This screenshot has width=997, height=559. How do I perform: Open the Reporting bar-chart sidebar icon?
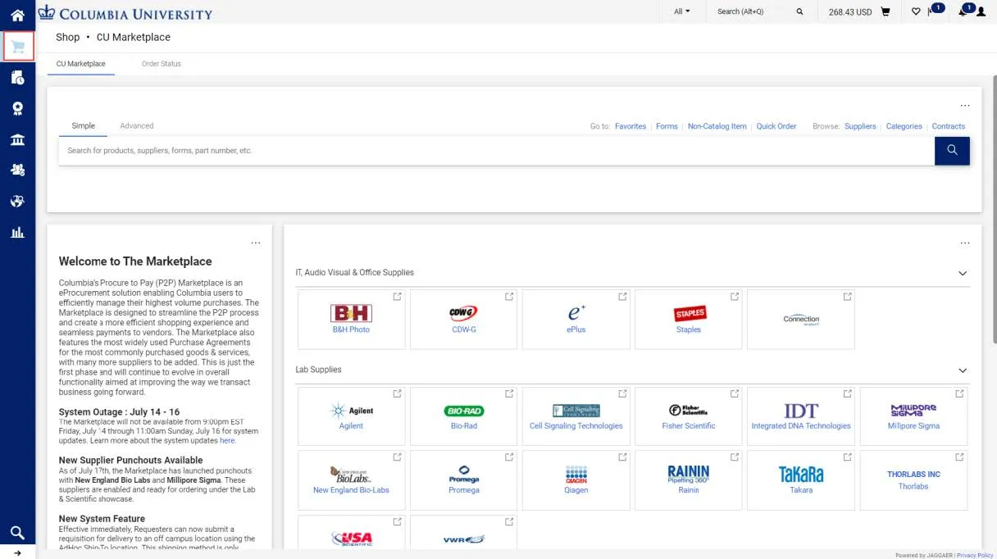[17, 233]
